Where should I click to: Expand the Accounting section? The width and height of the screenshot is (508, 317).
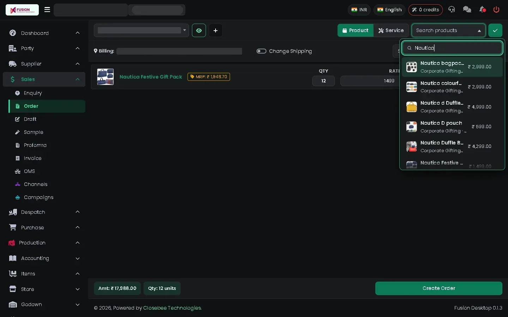click(x=44, y=258)
